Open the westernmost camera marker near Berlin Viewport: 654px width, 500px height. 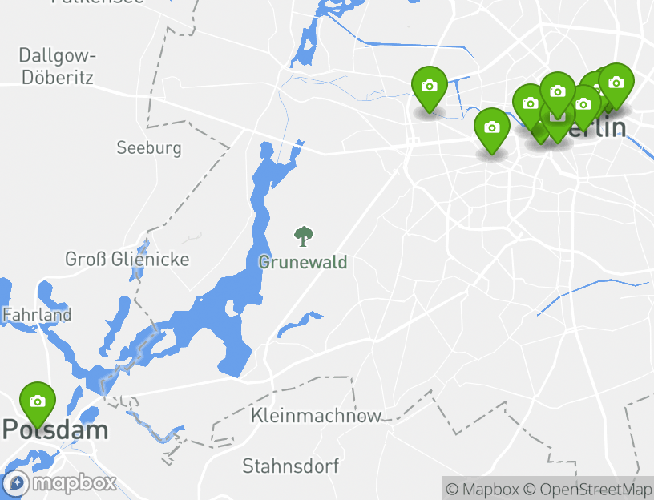click(430, 88)
